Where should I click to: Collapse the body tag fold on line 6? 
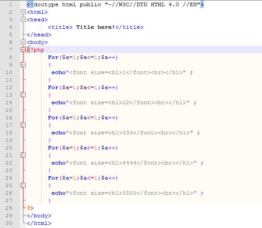(23, 42)
